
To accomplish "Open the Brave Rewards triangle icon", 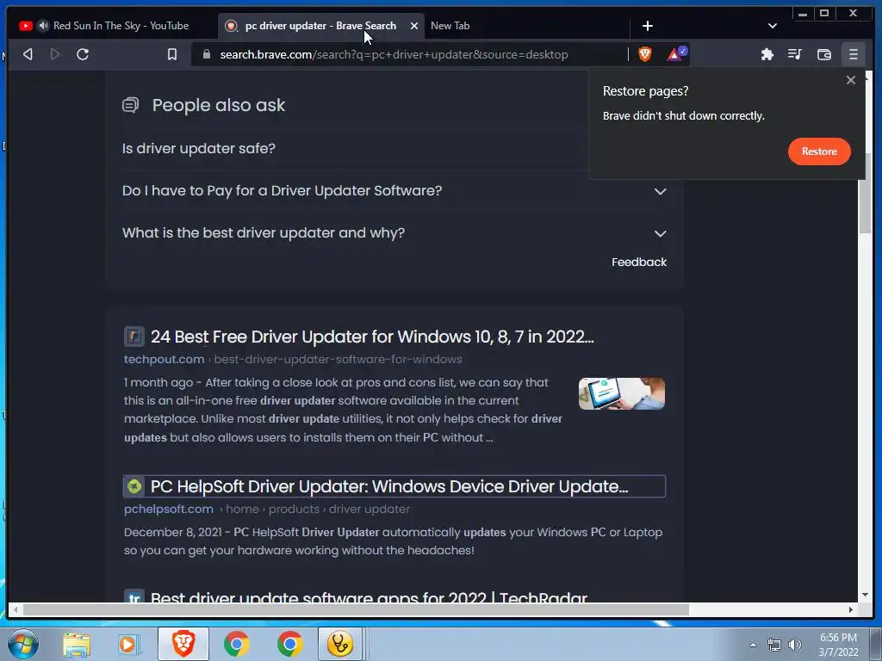I will coord(676,54).
